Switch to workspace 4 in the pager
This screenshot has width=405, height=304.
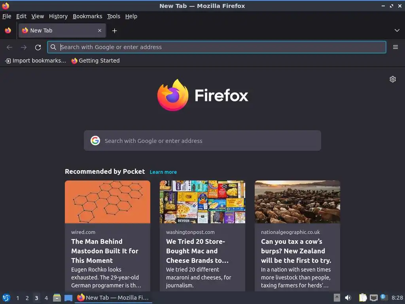[46, 298]
